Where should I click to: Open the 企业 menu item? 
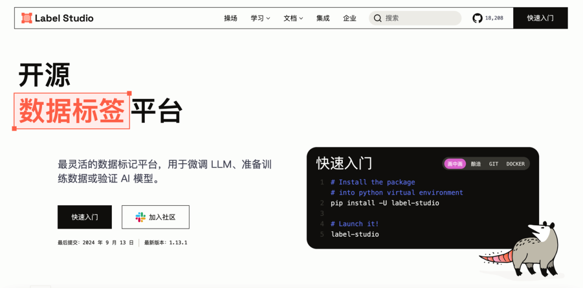349,18
